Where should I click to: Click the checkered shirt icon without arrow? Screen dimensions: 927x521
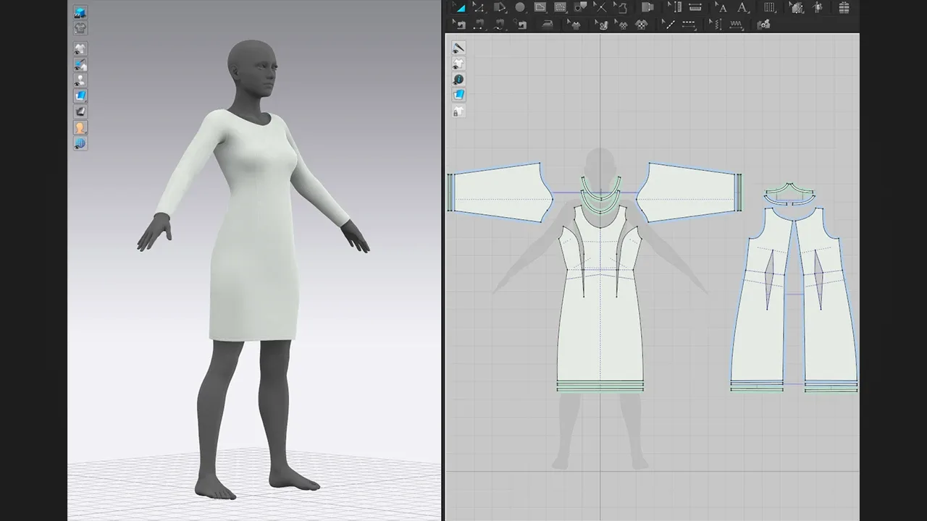[642, 24]
